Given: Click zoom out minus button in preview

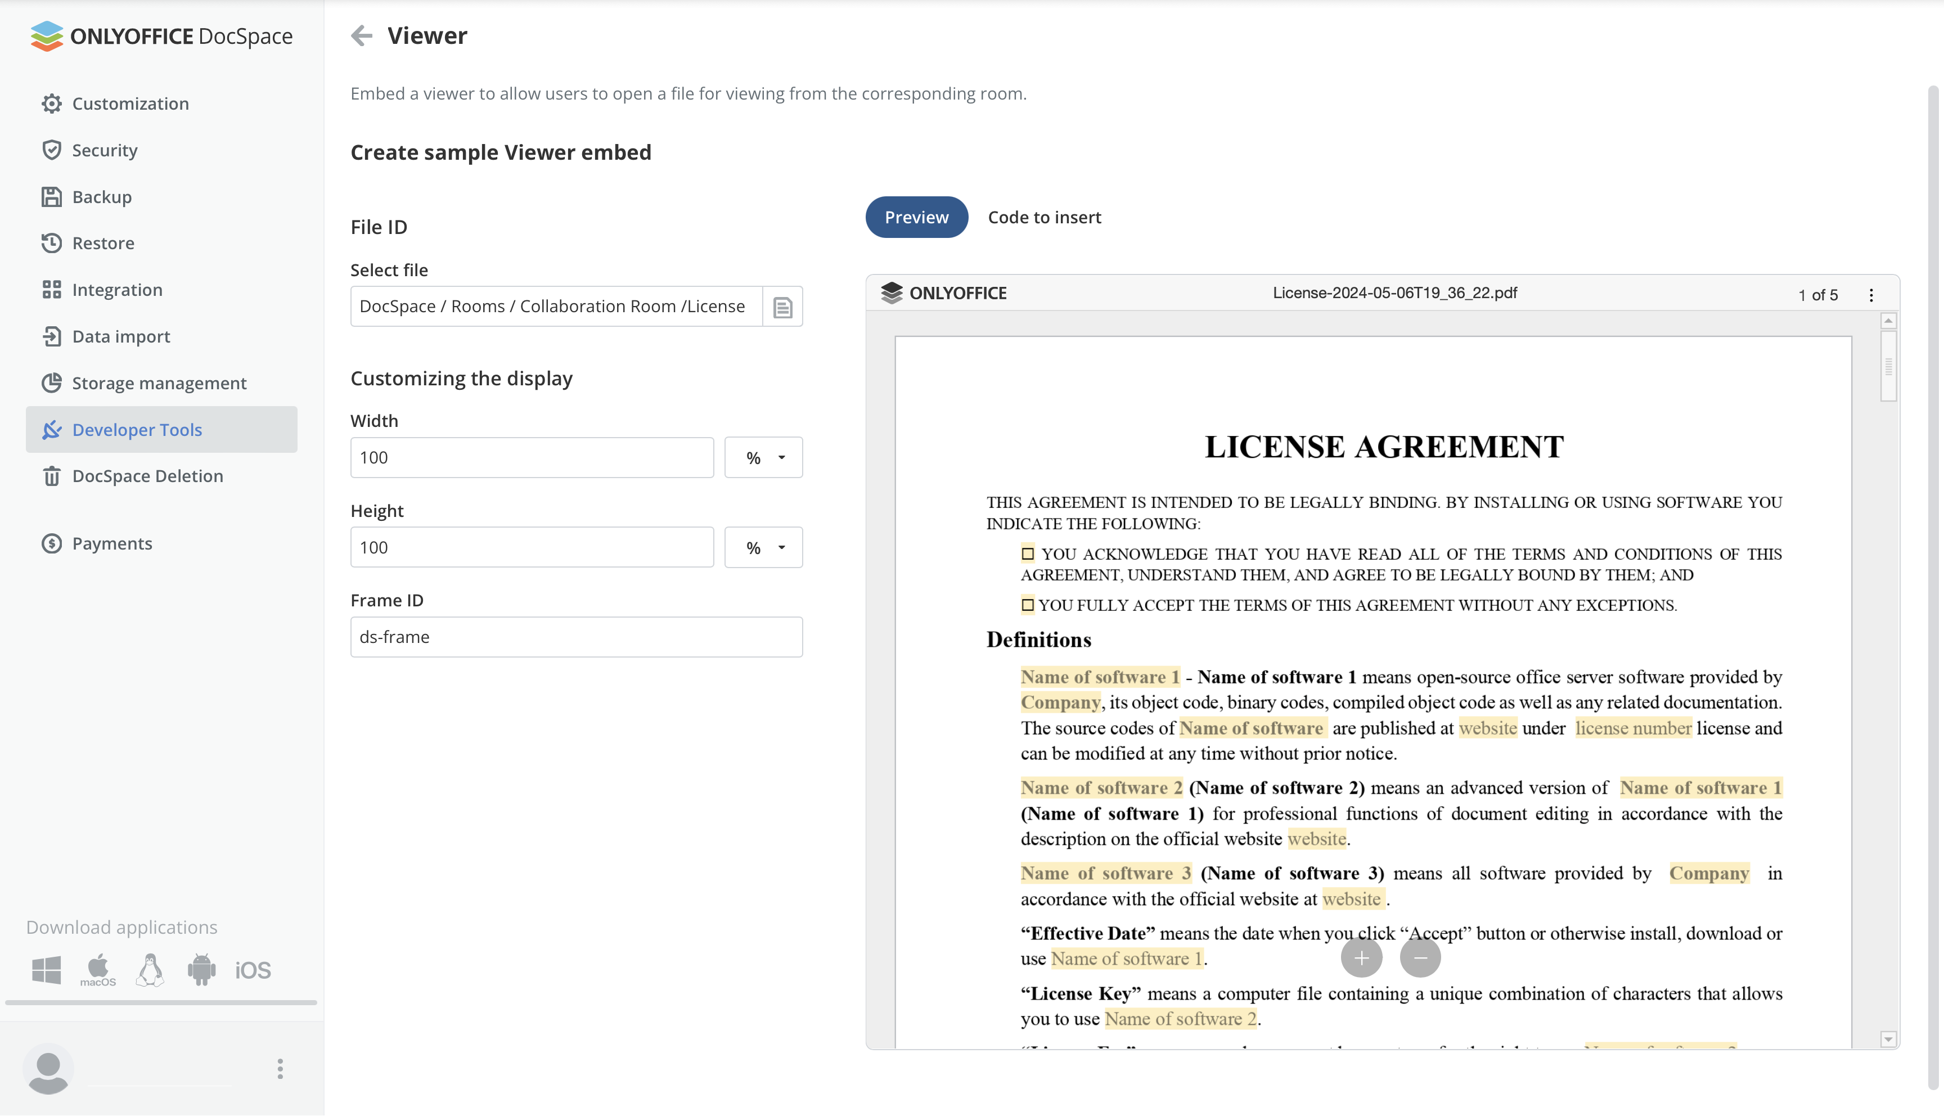Looking at the screenshot, I should click(x=1420, y=957).
